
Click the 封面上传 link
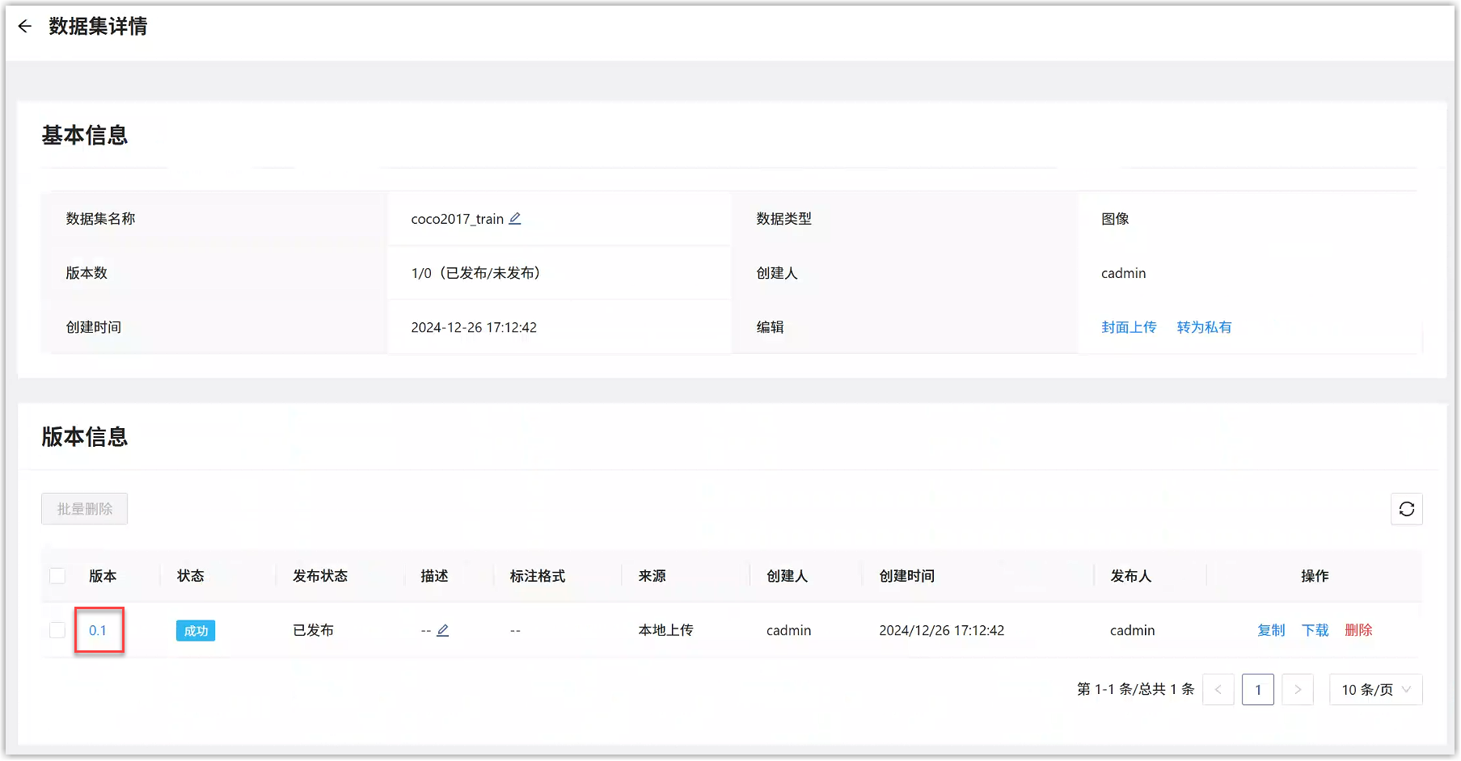coord(1129,327)
